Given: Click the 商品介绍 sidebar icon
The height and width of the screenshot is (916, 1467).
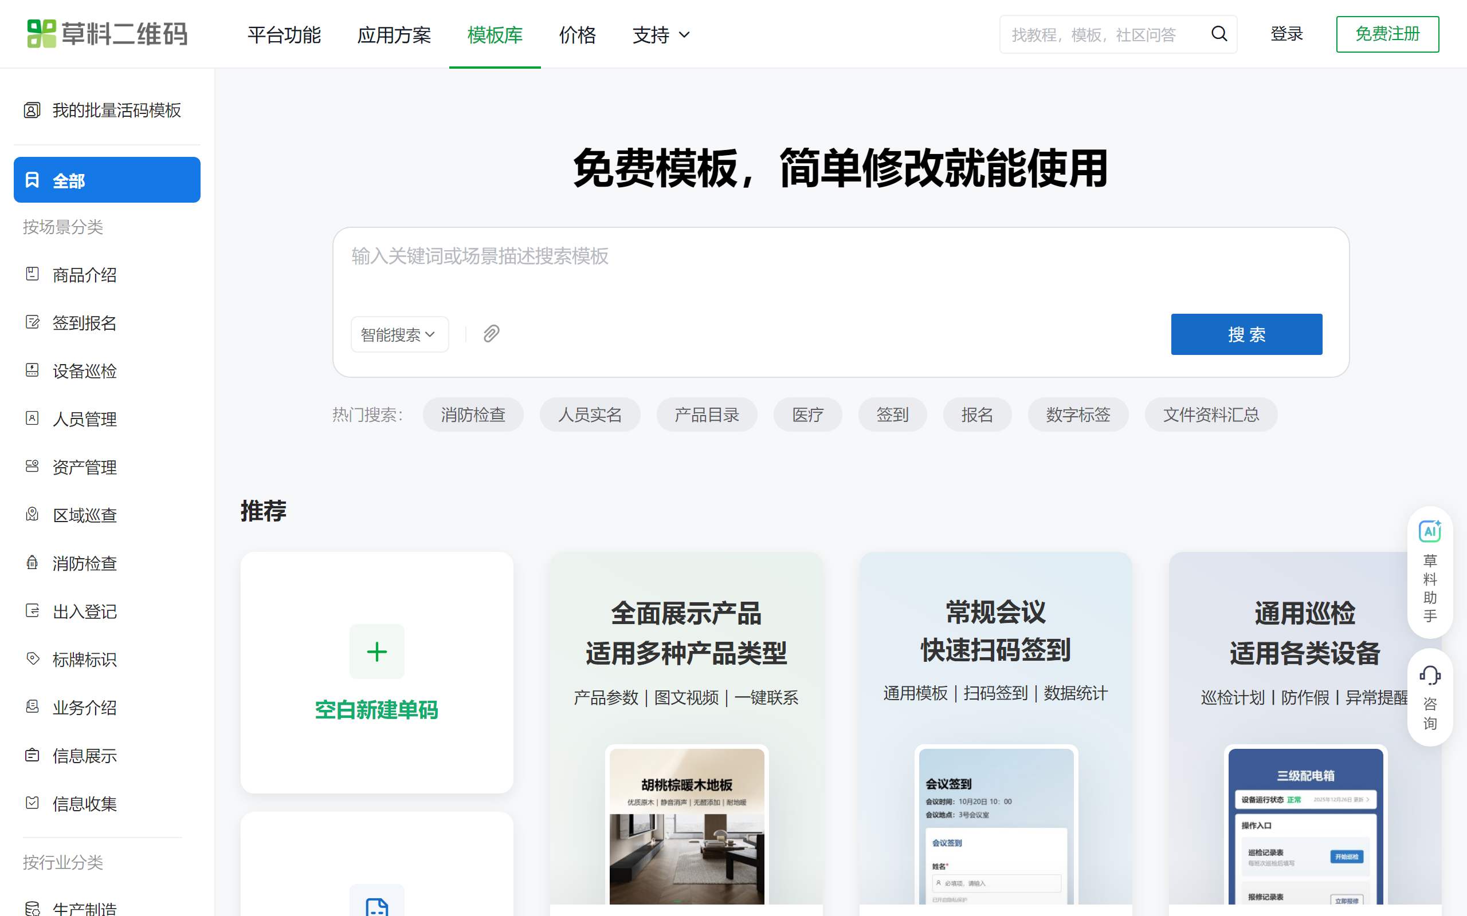Looking at the screenshot, I should tap(32, 274).
